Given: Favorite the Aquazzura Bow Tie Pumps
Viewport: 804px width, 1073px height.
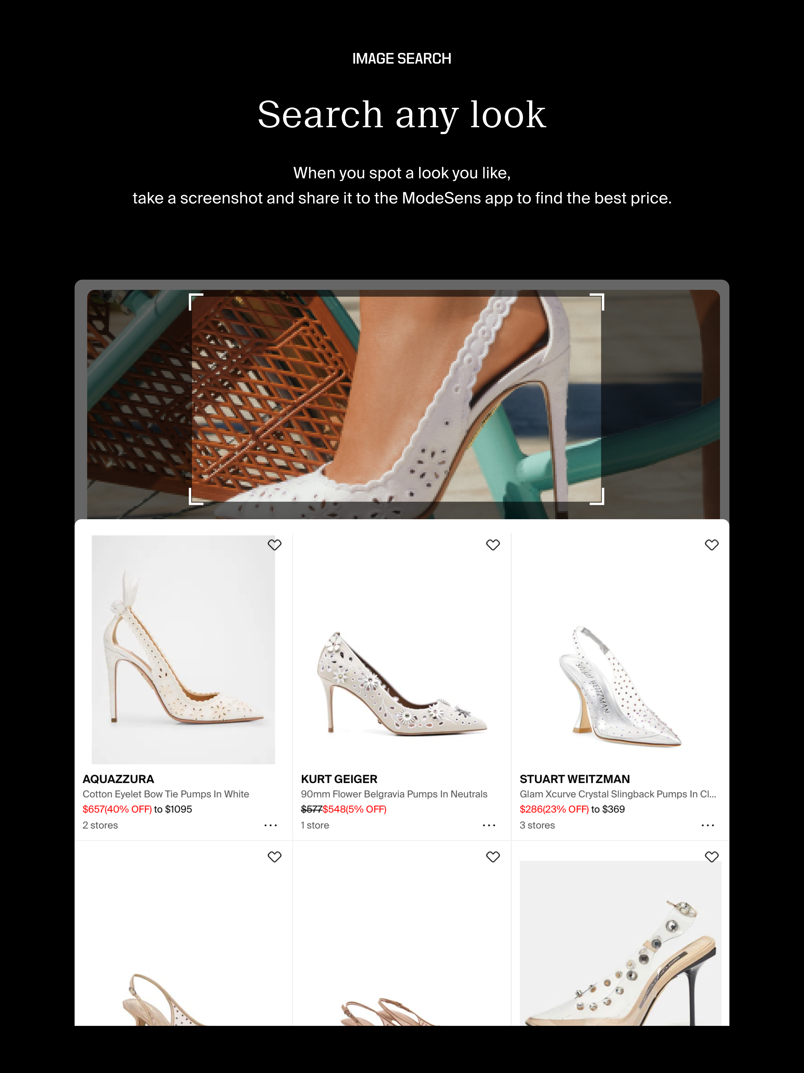Looking at the screenshot, I should pos(275,545).
